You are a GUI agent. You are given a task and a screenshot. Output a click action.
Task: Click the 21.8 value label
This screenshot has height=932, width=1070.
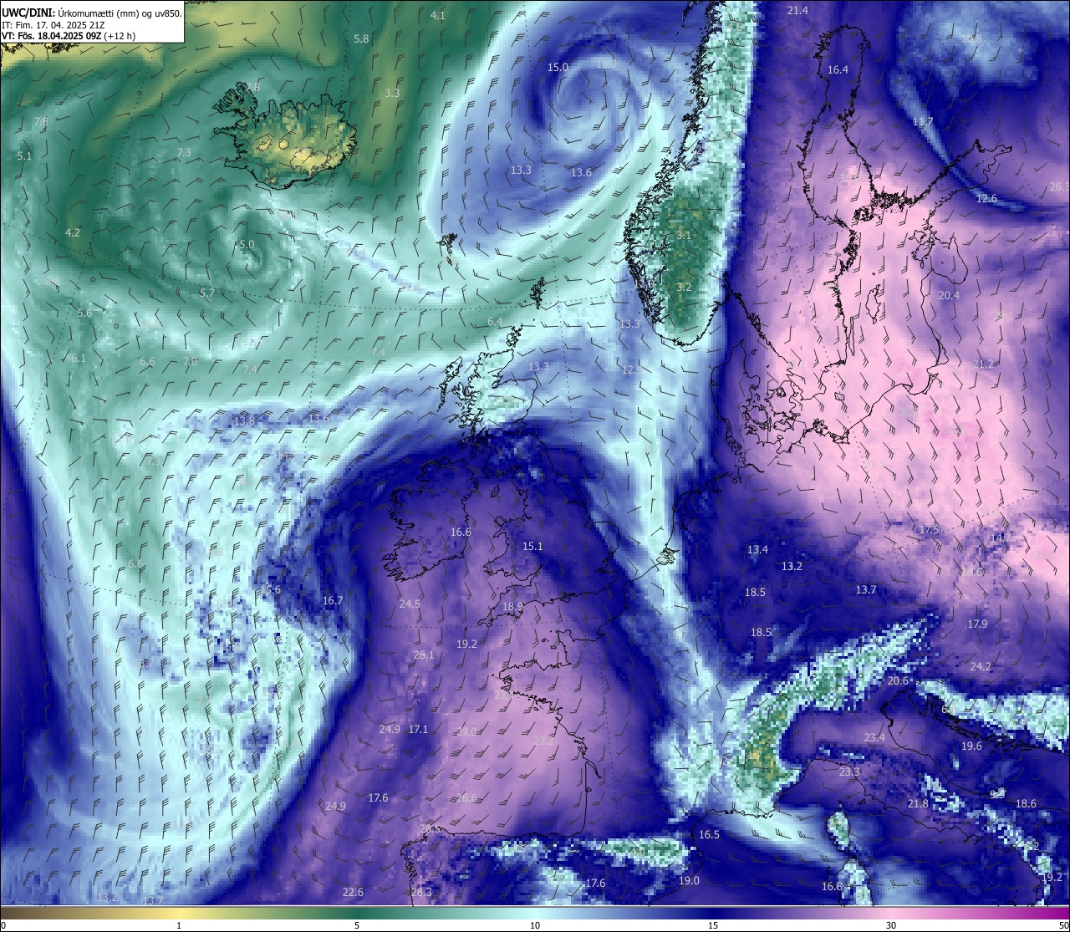918,804
